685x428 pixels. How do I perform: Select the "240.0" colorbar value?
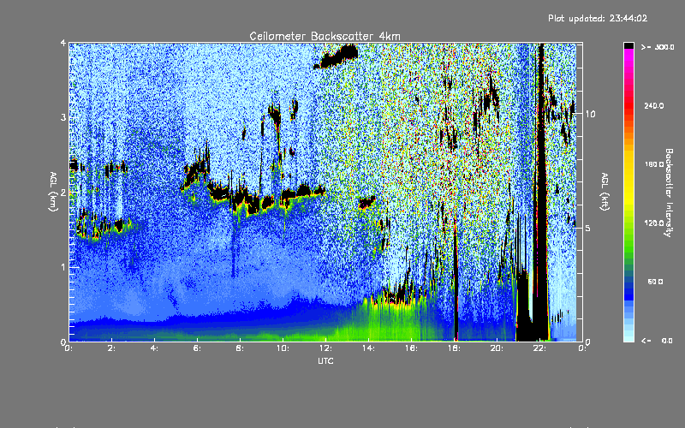654,105
